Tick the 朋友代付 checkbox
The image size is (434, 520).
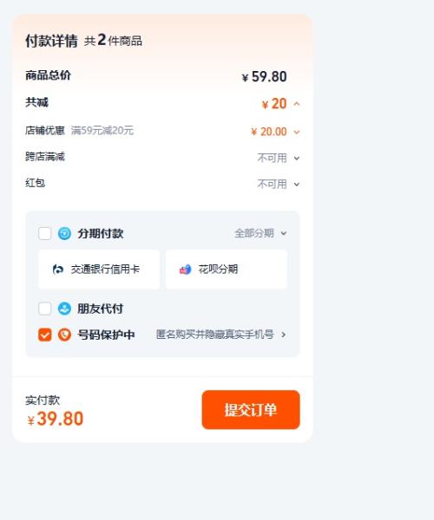45,309
